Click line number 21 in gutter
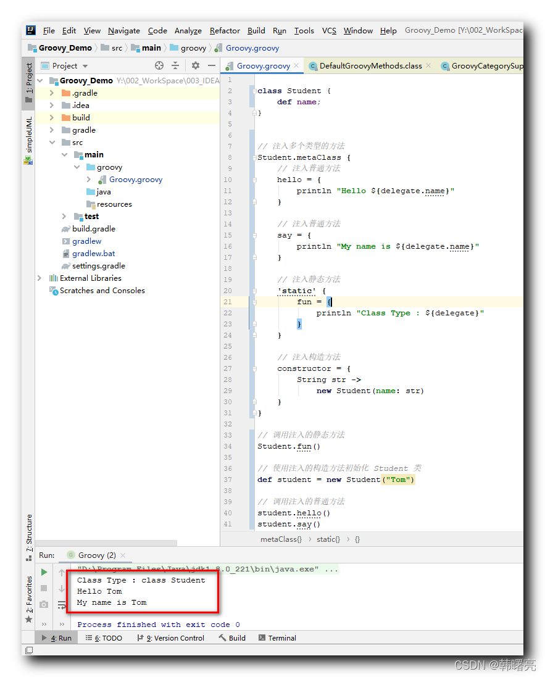This screenshot has height=677, width=545. 228,302
